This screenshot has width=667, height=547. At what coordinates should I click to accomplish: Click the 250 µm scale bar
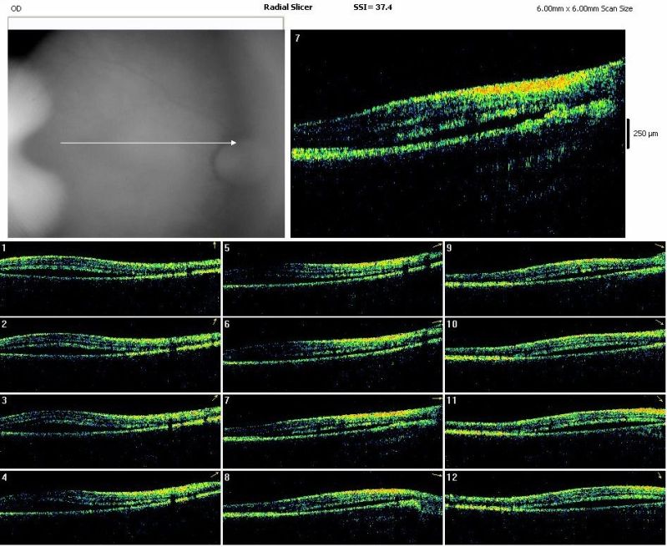coord(628,134)
